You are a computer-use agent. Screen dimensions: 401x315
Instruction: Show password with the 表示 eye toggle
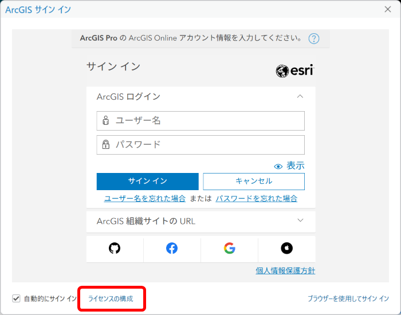coord(289,166)
